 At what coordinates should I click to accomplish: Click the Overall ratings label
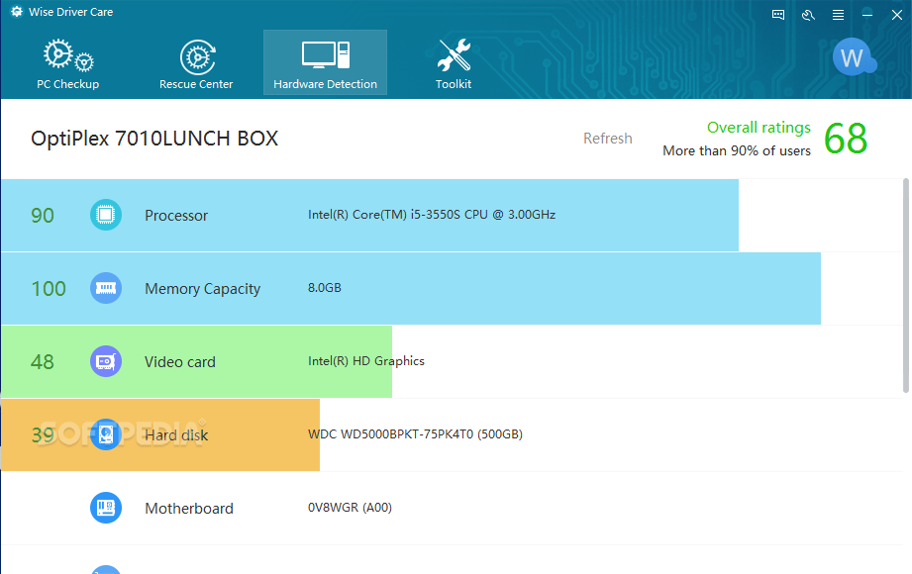[759, 128]
